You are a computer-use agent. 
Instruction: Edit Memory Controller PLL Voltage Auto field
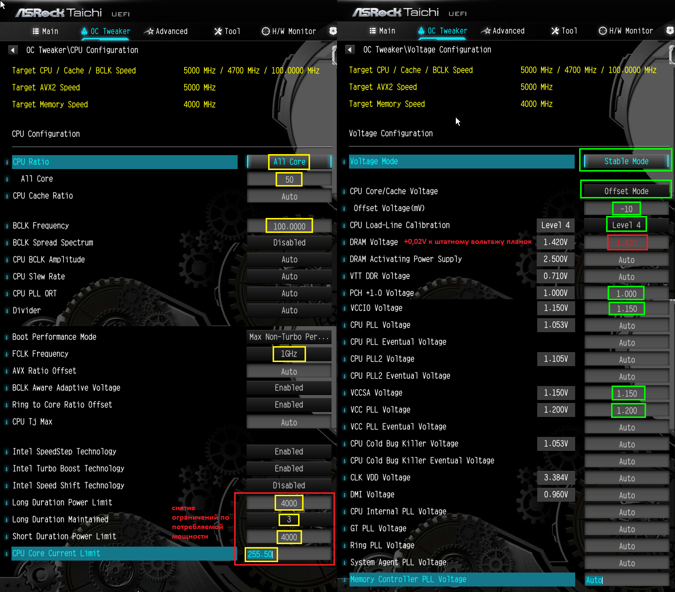pyautogui.click(x=626, y=580)
